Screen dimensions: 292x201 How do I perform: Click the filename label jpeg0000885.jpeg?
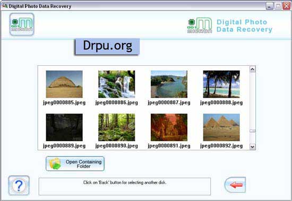pos(64,103)
